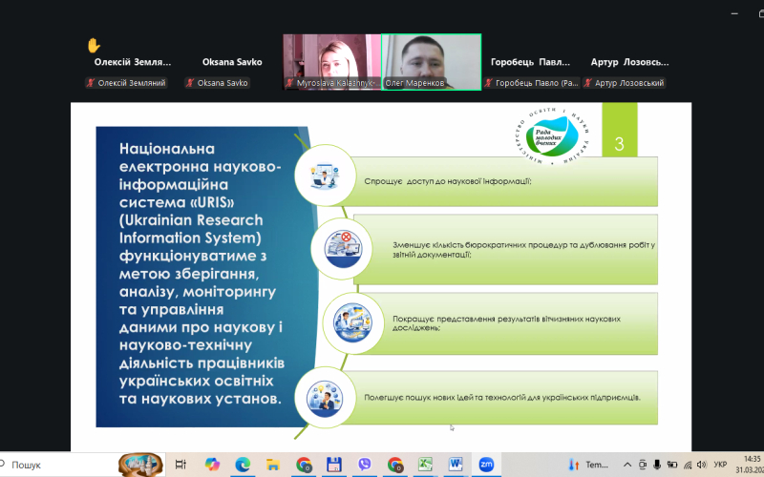Viewport: 764px width, 477px height.
Task: Click the green slide number 3 badge
Action: click(619, 130)
